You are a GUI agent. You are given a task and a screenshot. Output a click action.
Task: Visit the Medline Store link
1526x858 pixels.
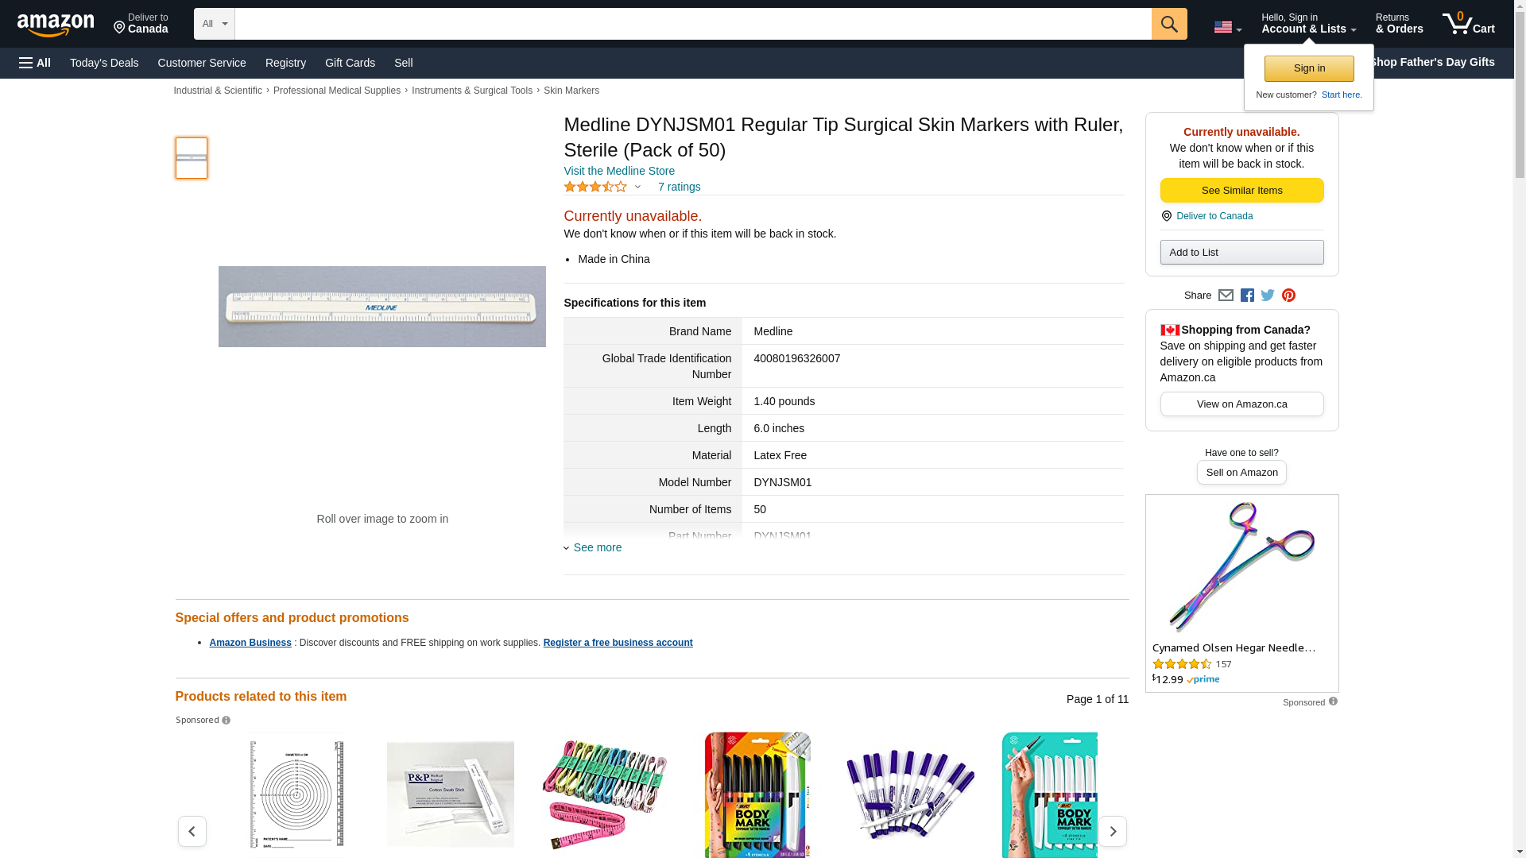pyautogui.click(x=619, y=171)
